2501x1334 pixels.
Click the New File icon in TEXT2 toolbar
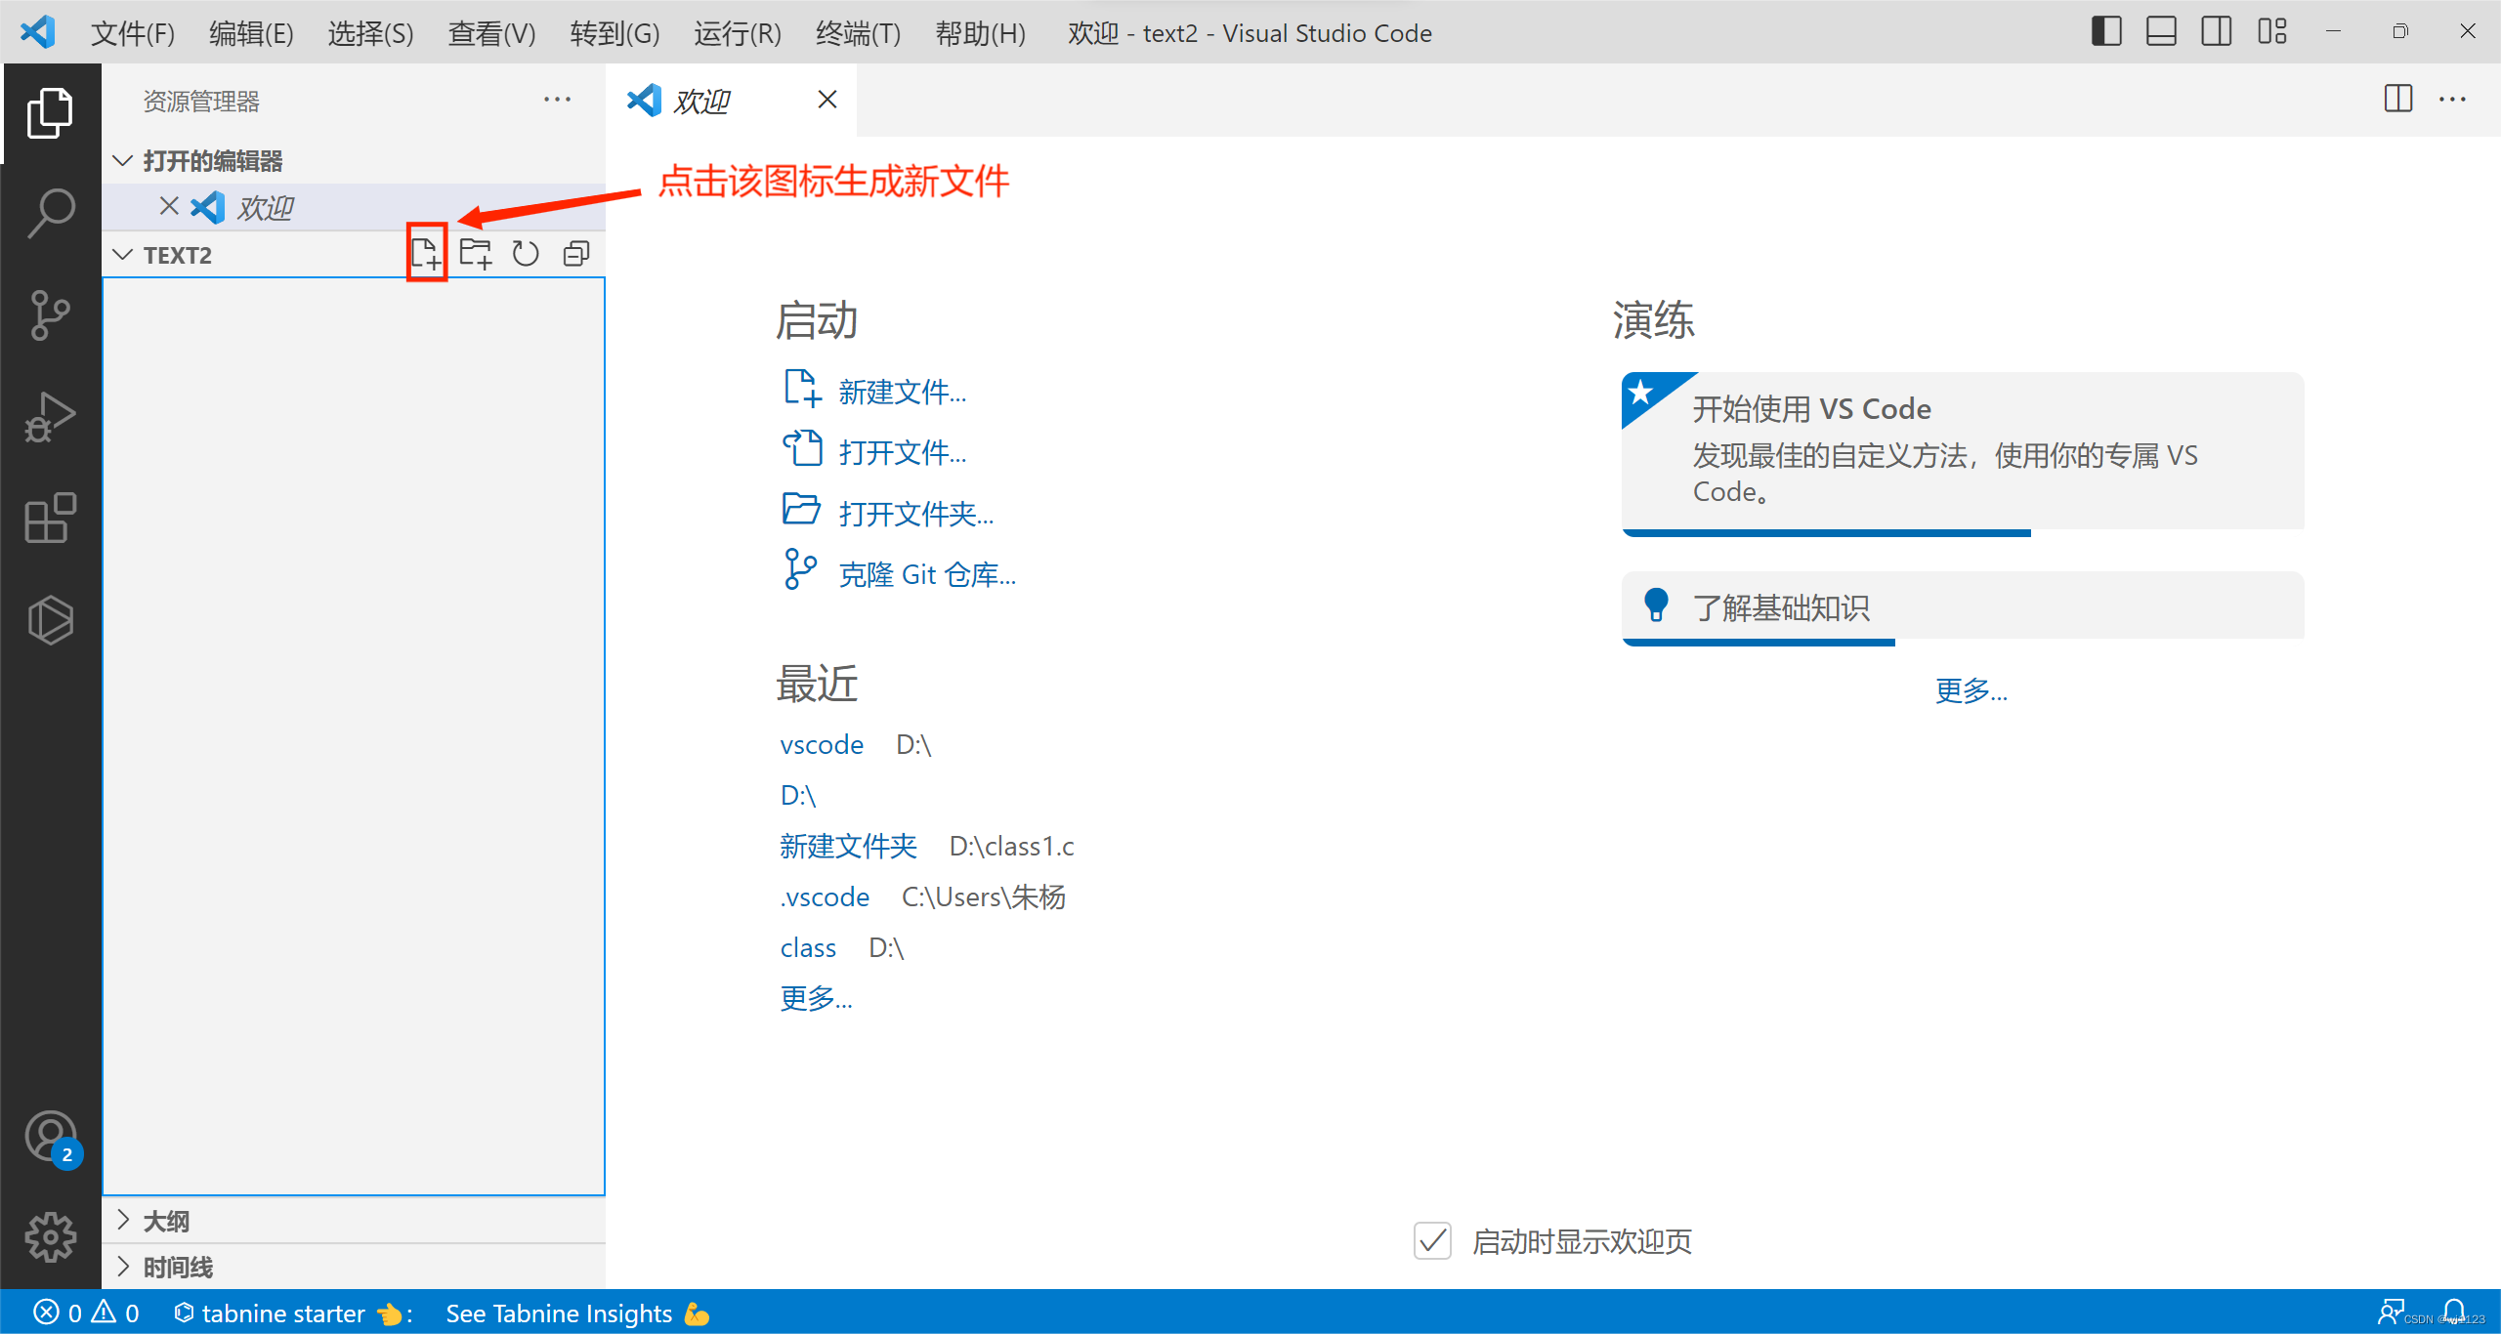[426, 252]
